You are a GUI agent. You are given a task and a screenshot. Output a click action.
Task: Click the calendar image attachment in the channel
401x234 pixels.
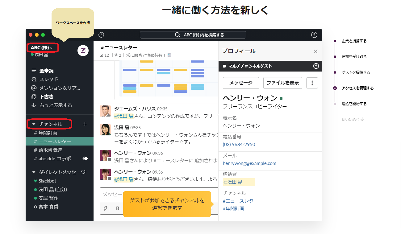166,80
